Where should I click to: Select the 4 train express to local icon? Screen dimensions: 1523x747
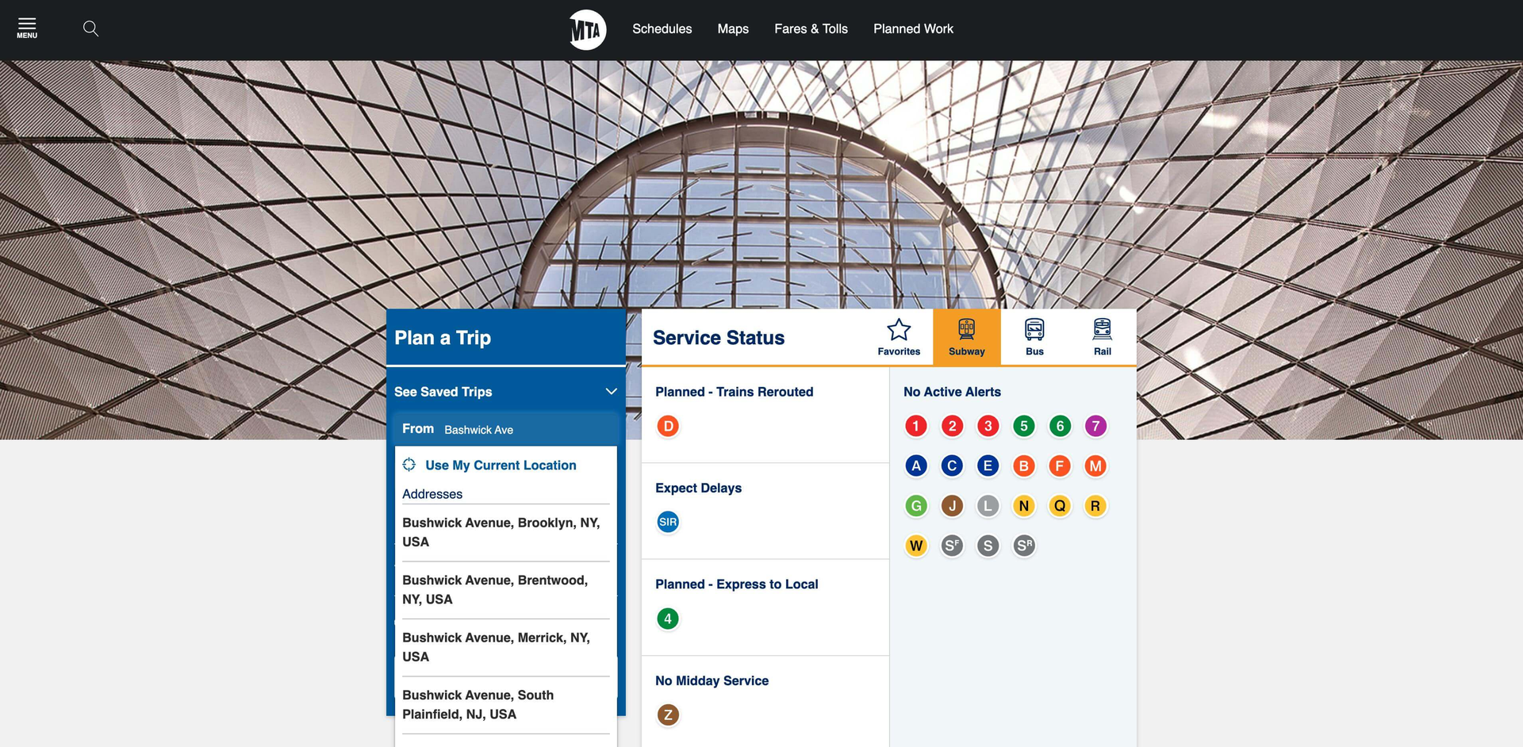pos(668,619)
